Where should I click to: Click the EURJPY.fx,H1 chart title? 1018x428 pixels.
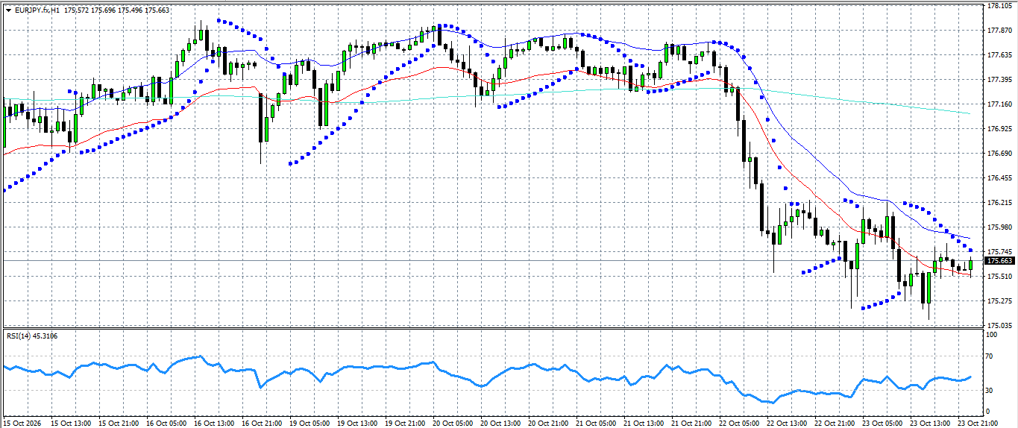click(x=37, y=10)
